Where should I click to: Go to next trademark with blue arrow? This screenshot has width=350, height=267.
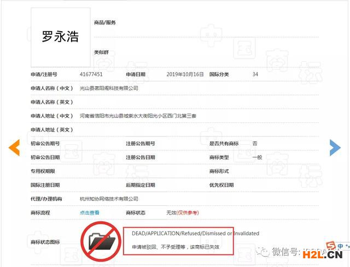[335, 147]
